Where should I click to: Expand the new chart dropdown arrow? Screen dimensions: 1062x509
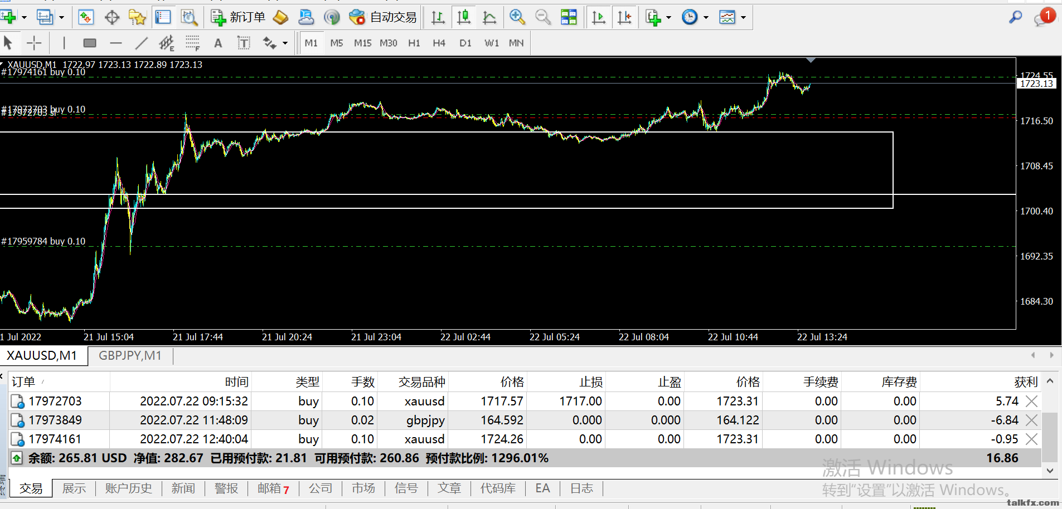24,17
